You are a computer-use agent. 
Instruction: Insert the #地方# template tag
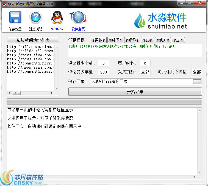(x=163, y=40)
